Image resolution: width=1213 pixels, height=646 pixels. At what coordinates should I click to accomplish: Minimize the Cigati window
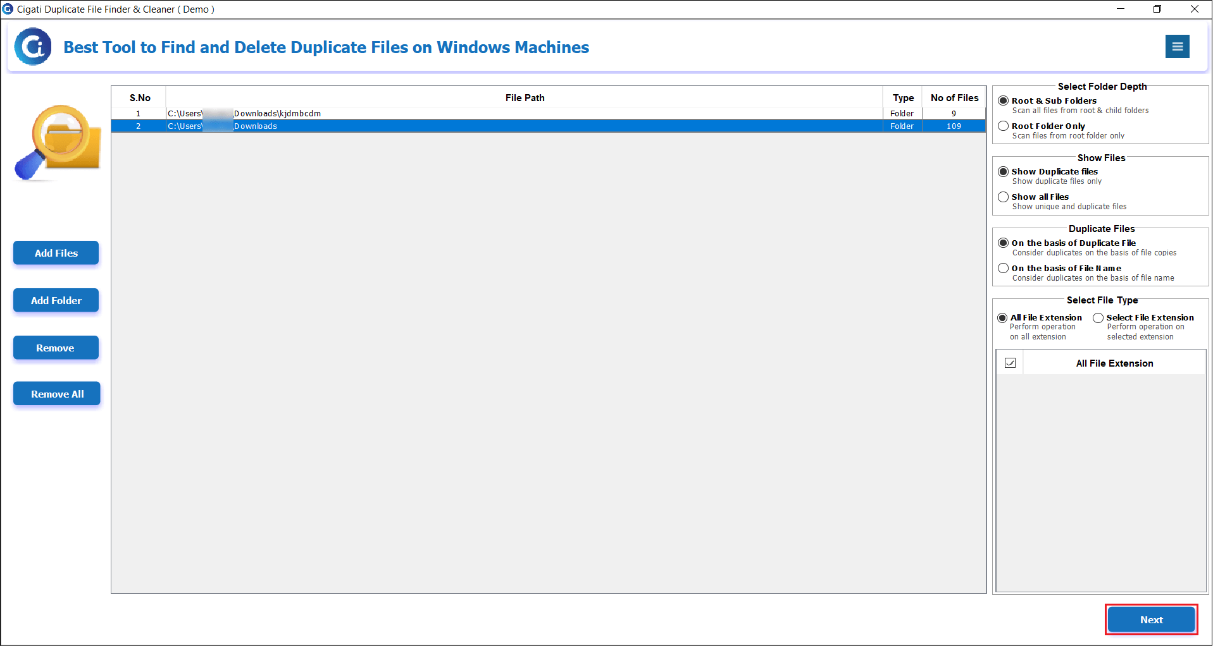coord(1121,9)
